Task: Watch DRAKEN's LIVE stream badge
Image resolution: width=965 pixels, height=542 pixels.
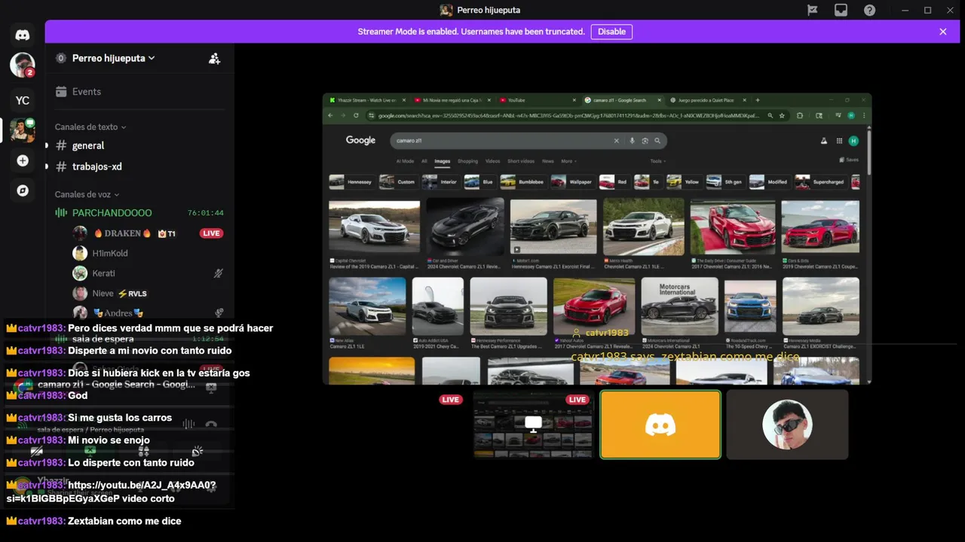Action: click(212, 233)
